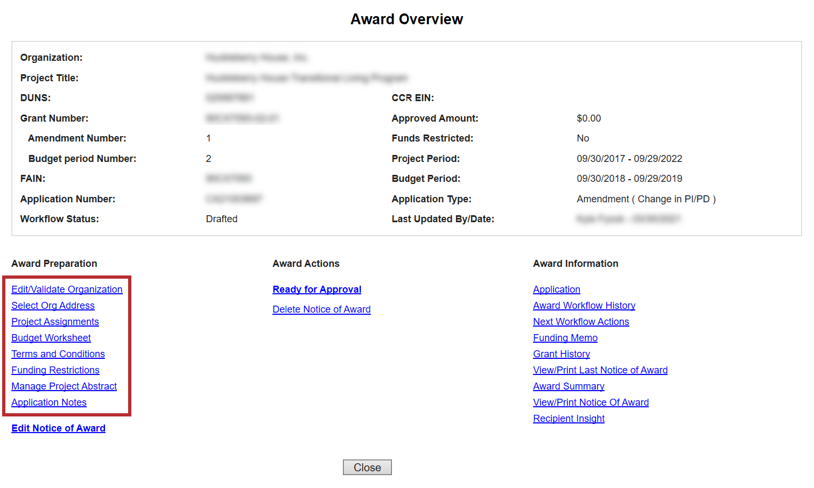This screenshot has height=488, width=814.
Task: Open the Funding Memo link
Action: tap(565, 338)
